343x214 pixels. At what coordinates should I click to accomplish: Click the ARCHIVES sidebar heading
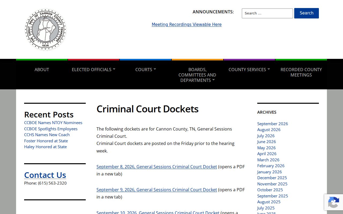tap(267, 112)
